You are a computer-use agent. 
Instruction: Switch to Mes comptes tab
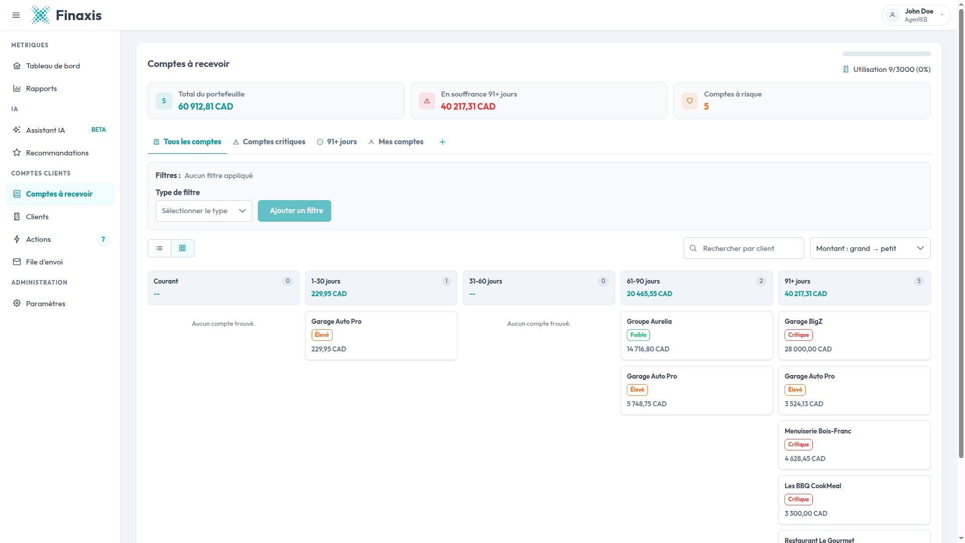point(396,142)
